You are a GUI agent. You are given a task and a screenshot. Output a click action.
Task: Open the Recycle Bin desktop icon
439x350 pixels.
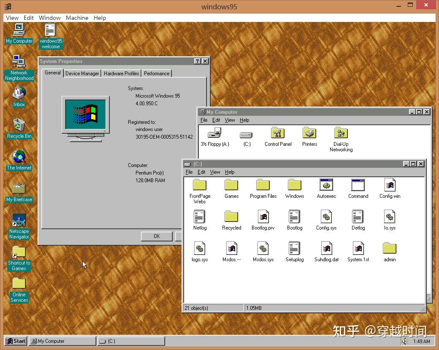pyautogui.click(x=19, y=125)
